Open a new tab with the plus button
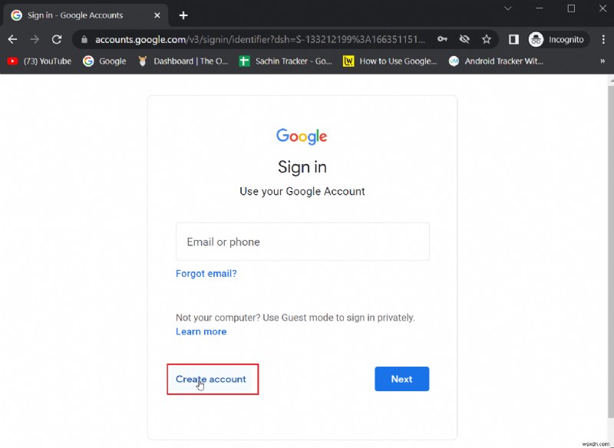Screen dimensions: 614x448 click(183, 15)
